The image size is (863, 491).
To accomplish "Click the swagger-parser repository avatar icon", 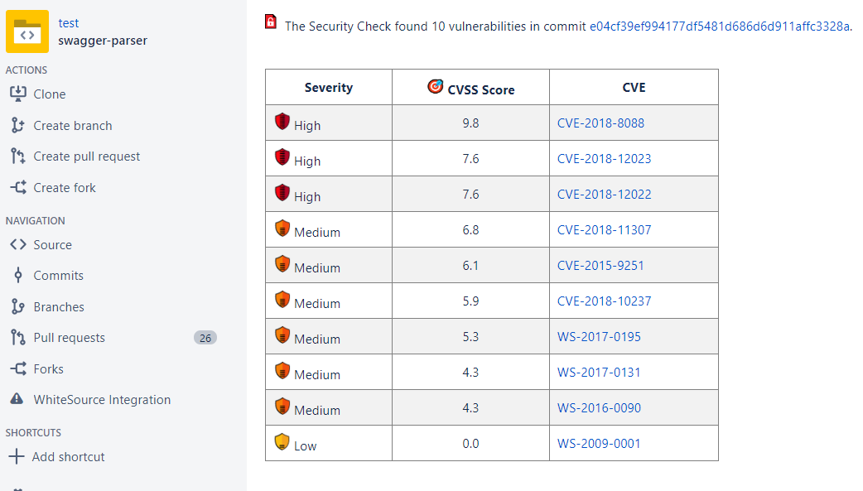I will point(27,31).
